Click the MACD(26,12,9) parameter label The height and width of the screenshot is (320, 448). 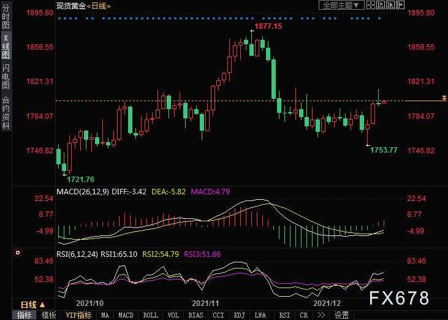pos(83,191)
